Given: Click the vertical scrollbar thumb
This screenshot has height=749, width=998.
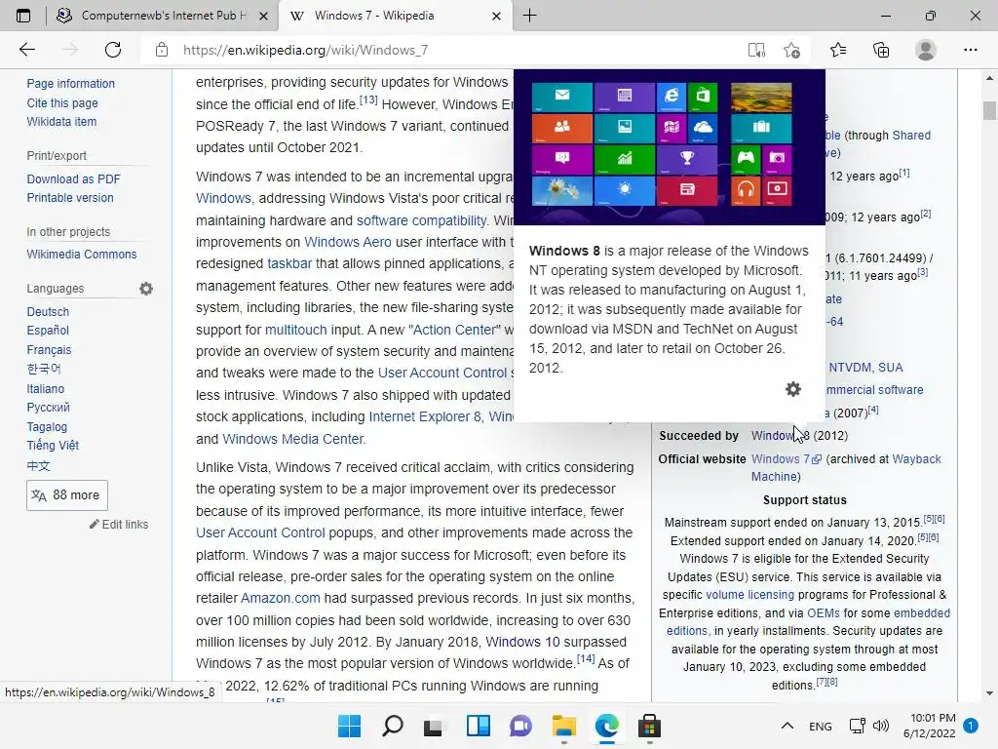Looking at the screenshot, I should (989, 110).
